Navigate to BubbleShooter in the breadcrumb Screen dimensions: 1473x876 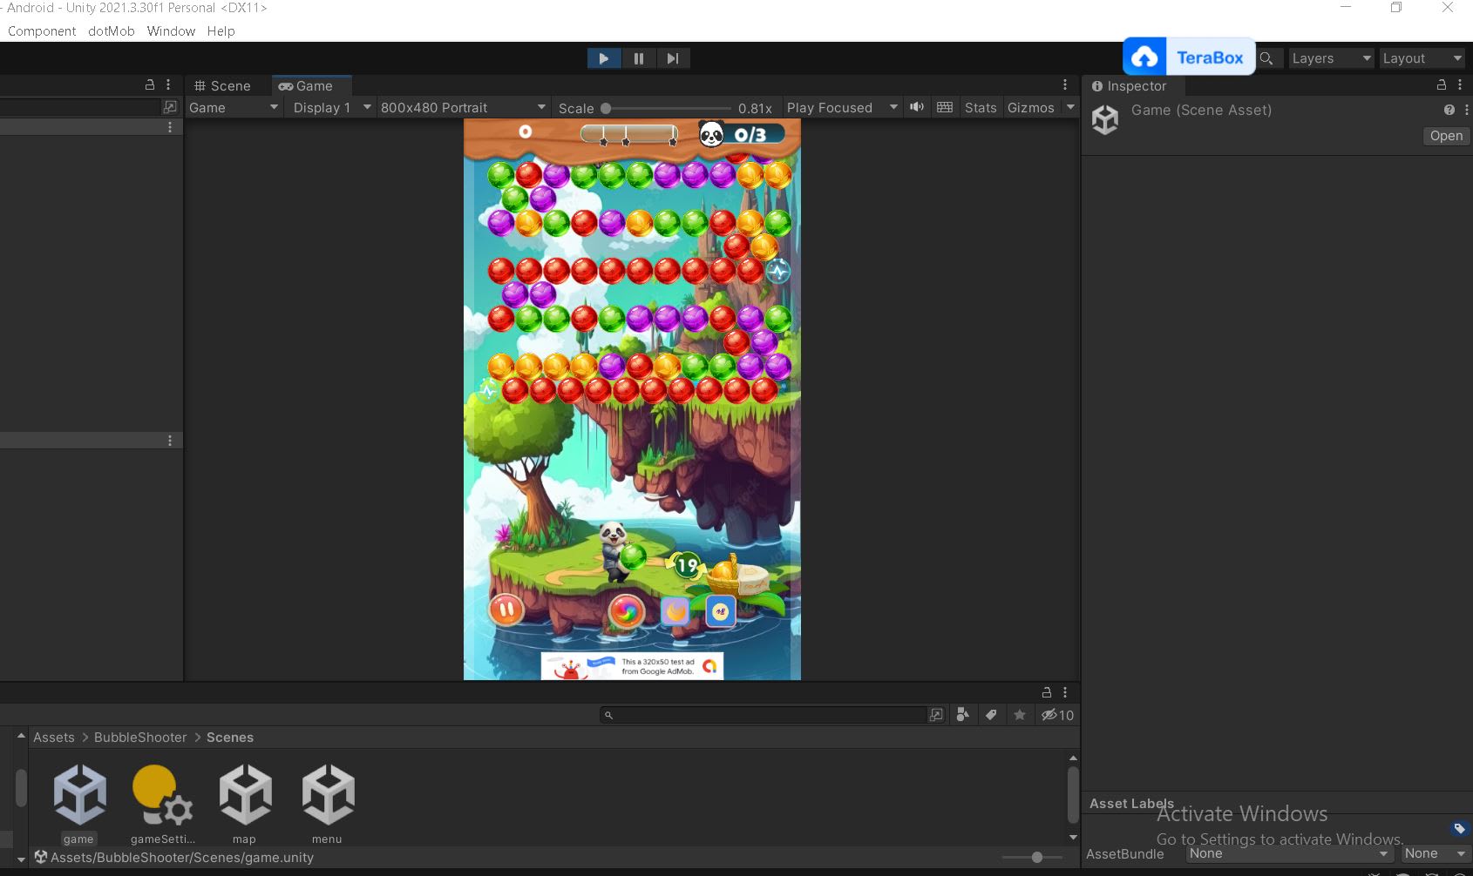[x=140, y=737]
